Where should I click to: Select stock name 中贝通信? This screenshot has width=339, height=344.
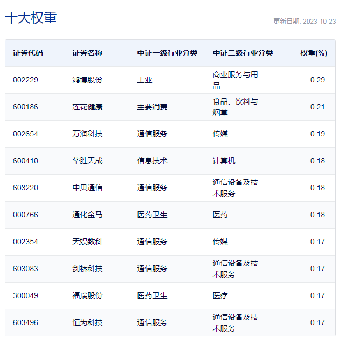87,188
